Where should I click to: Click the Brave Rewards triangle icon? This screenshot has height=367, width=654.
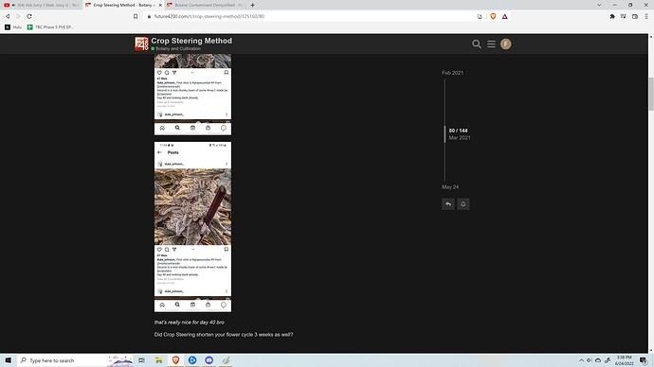(x=504, y=16)
